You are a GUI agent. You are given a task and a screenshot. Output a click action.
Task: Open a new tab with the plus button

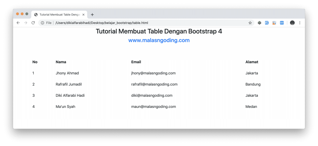click(92, 15)
